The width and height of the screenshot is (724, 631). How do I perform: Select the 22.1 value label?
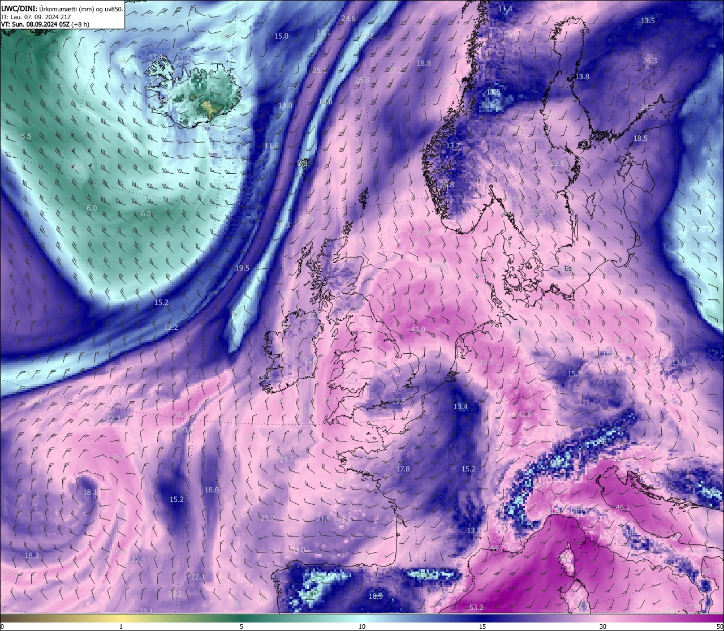(197, 577)
